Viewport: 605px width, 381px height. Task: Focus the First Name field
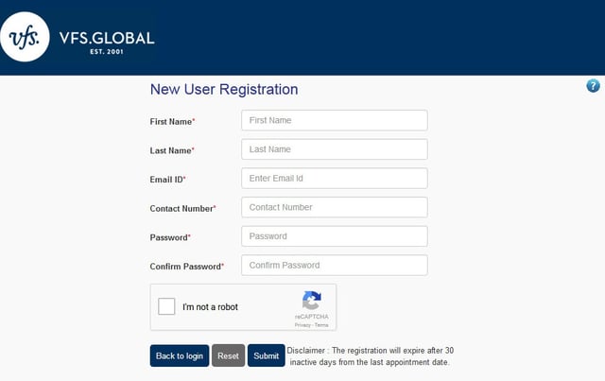(335, 120)
